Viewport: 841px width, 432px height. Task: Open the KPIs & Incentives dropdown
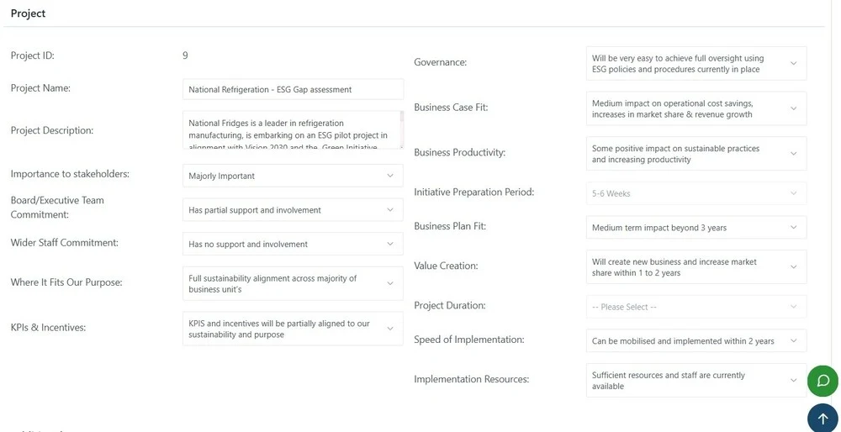tap(292, 329)
